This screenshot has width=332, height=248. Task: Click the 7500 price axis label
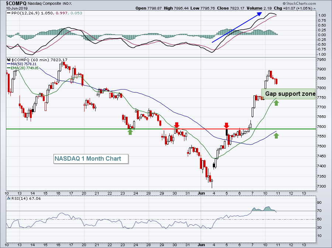(x=322, y=146)
